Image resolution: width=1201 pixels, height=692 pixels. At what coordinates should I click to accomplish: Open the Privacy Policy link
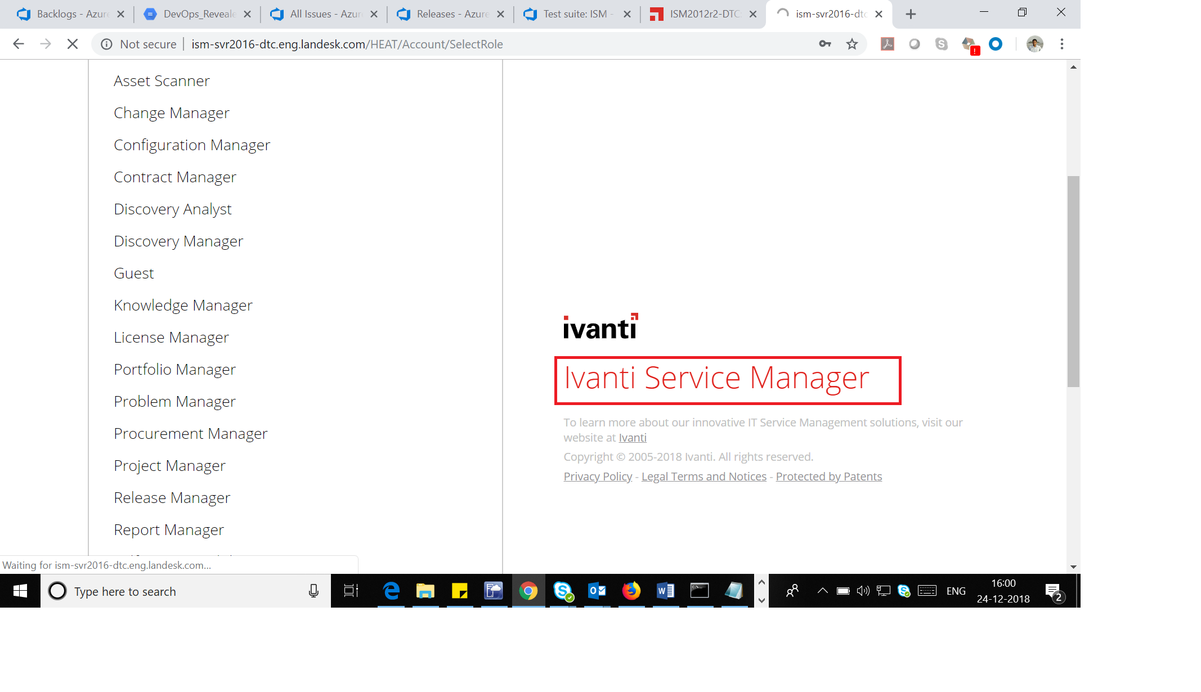[598, 477]
